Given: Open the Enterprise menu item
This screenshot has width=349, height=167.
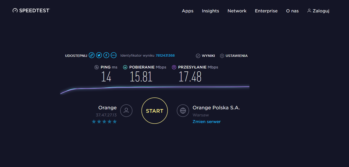Looking at the screenshot, I should (x=266, y=11).
